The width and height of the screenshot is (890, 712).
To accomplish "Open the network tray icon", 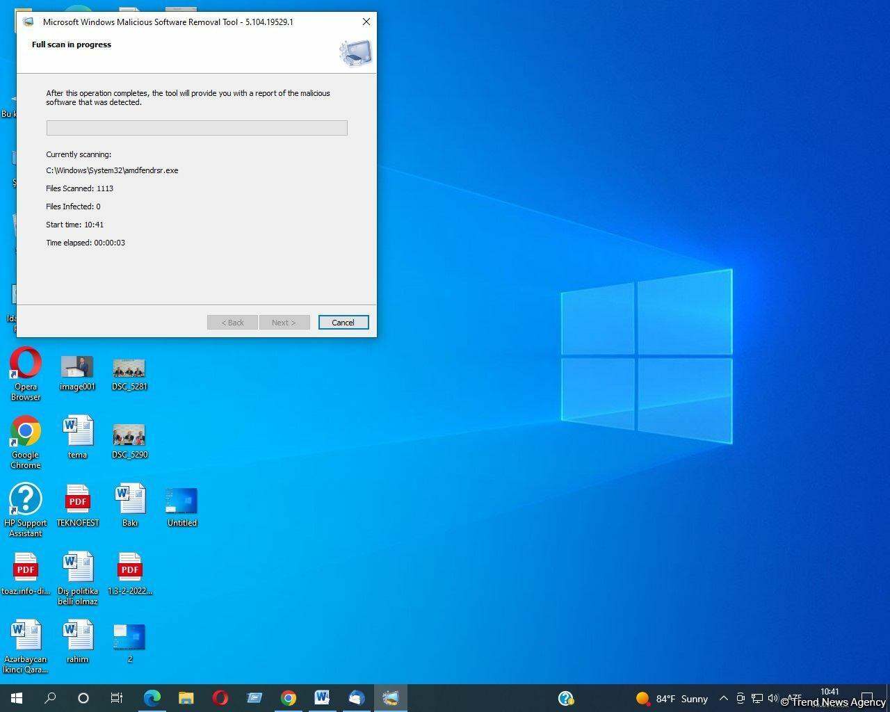I will tap(757, 698).
